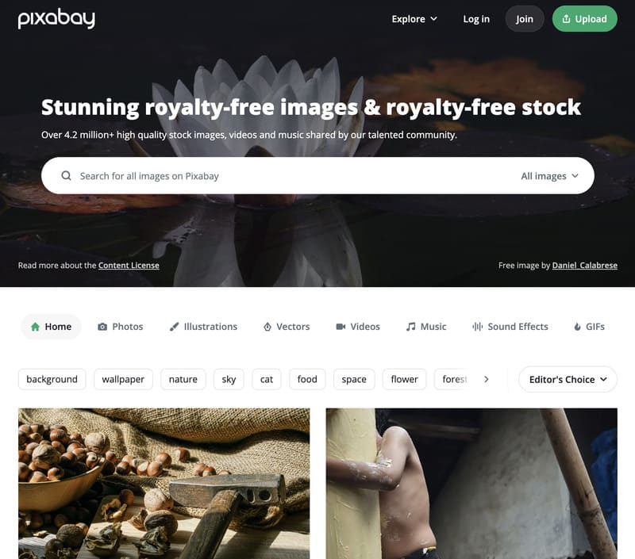This screenshot has height=559, width=635.
Task: Open the All images type dropdown
Action: (x=549, y=176)
